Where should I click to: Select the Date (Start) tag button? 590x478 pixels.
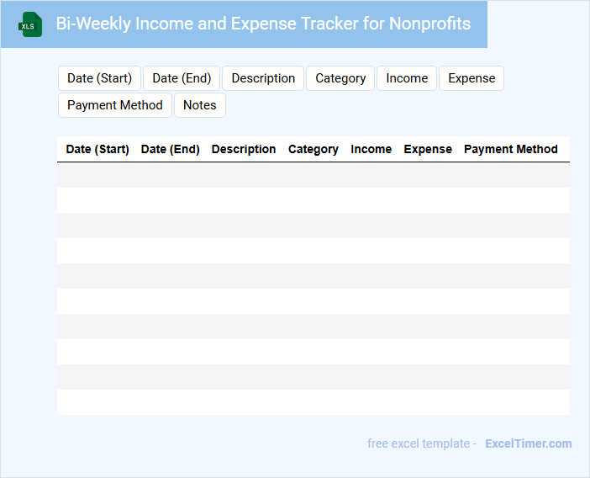pyautogui.click(x=99, y=78)
